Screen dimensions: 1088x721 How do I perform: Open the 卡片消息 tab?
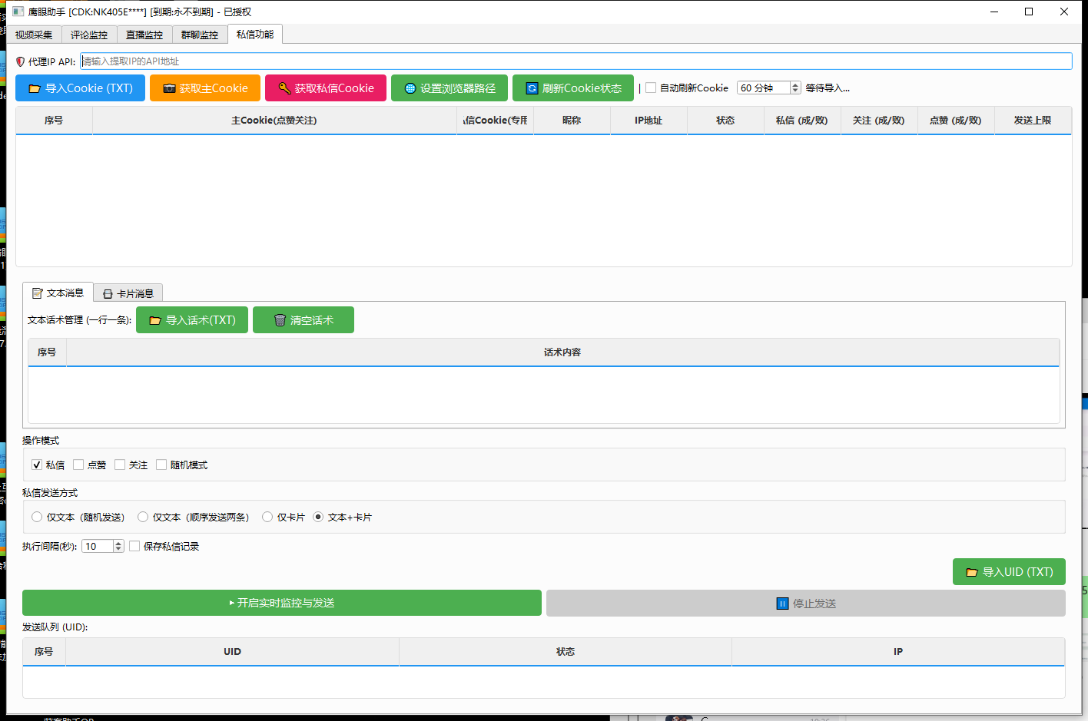tap(128, 293)
